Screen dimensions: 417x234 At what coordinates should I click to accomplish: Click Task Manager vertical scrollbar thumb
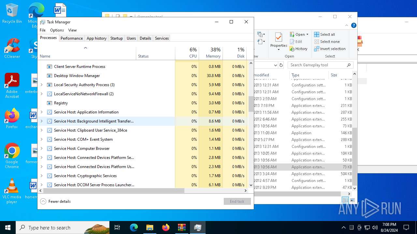coord(251,104)
